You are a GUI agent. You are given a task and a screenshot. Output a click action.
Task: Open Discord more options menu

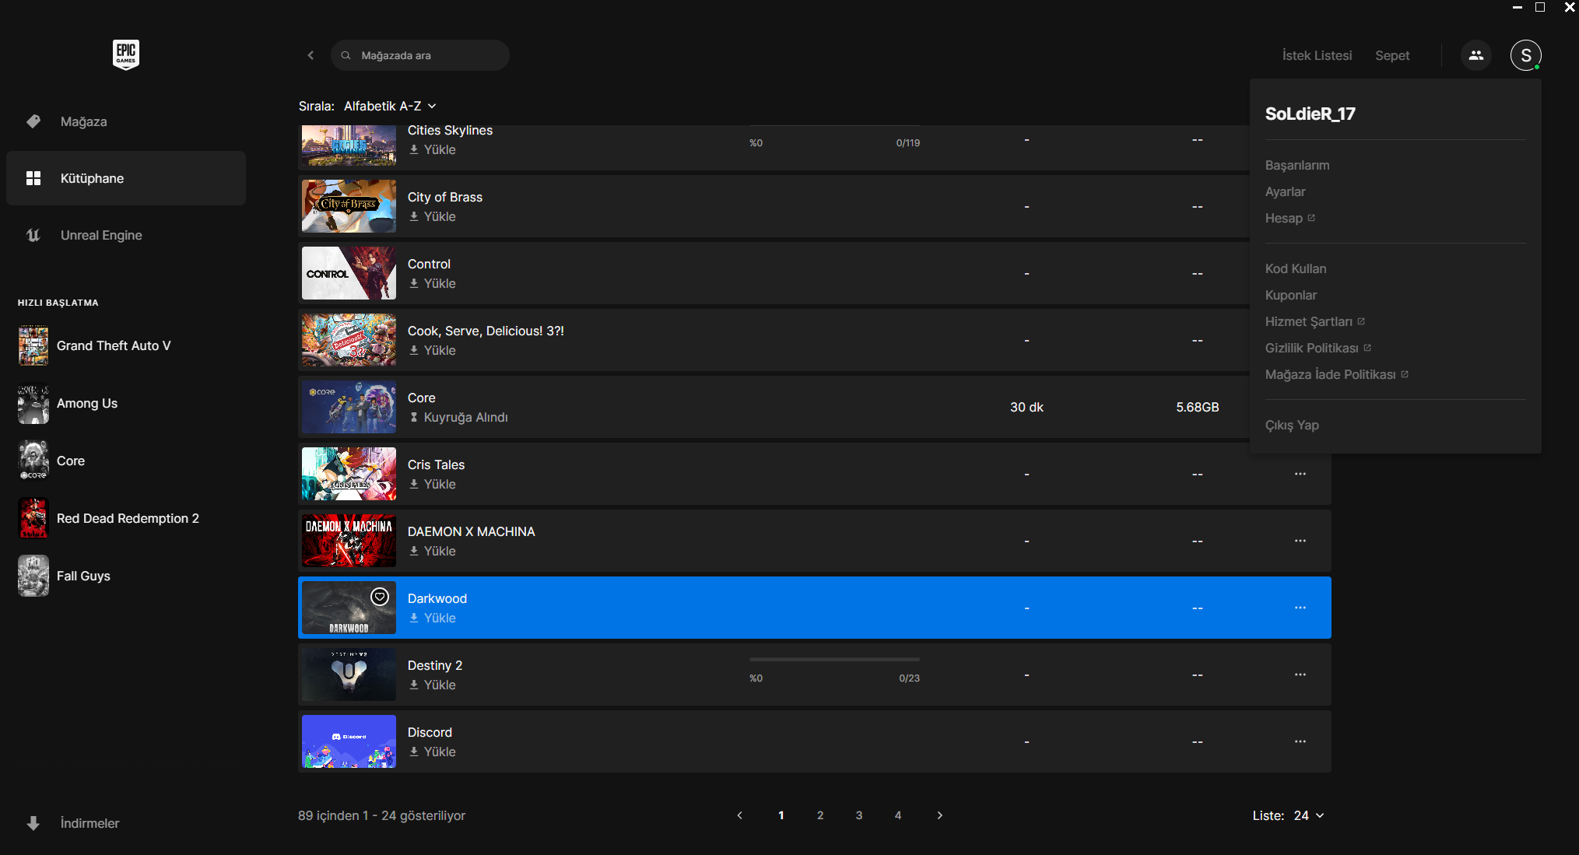1300,741
